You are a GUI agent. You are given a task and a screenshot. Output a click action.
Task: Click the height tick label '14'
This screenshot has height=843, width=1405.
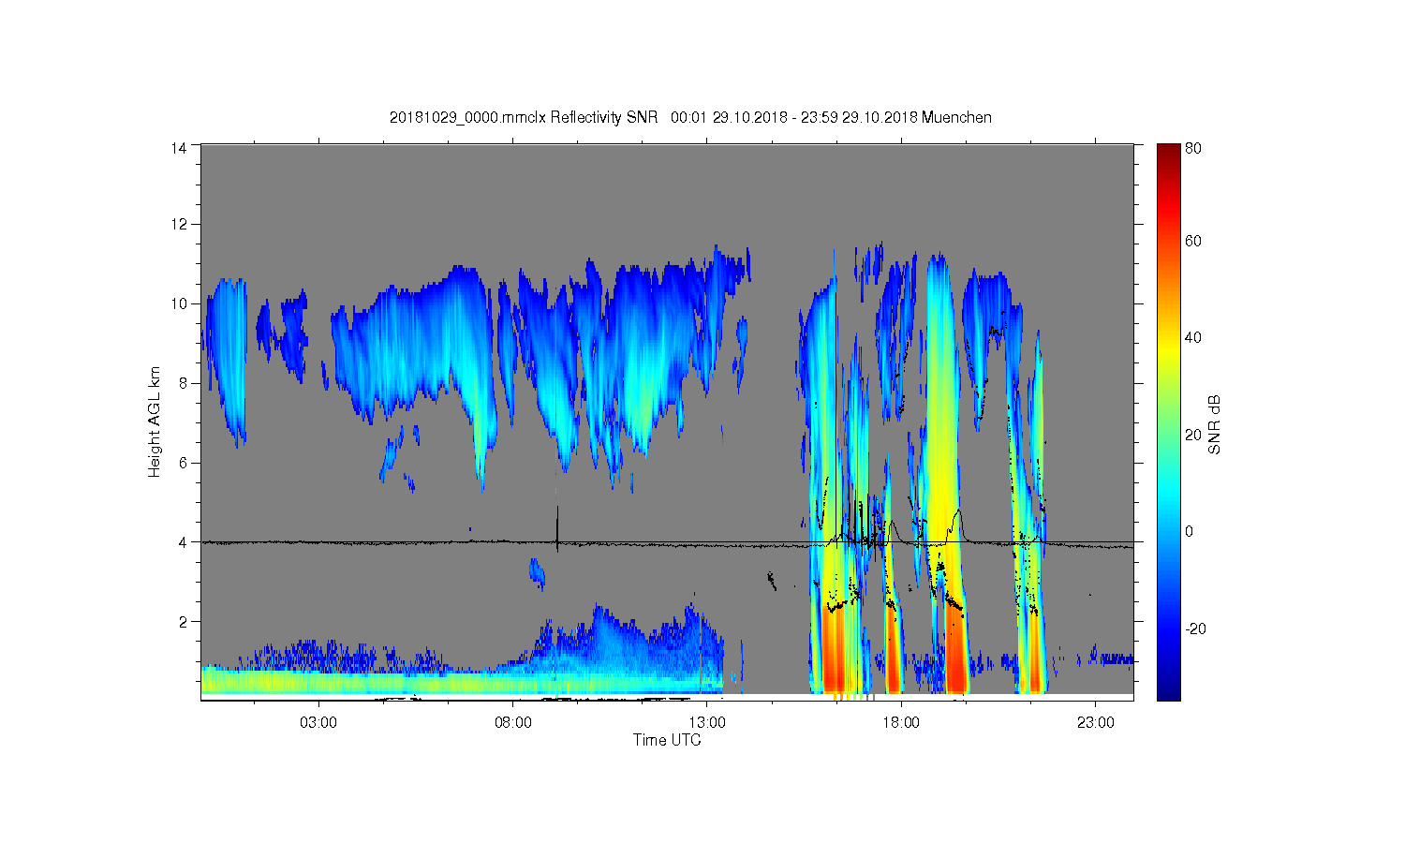pos(179,147)
